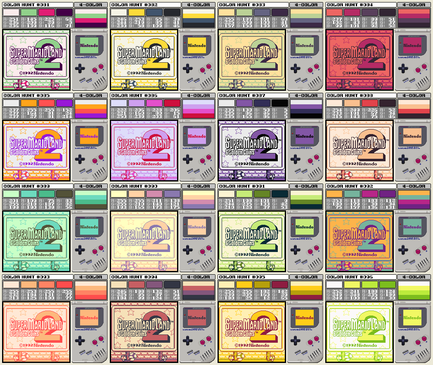Click the '4-COLOR' label beside Color Hunt #093

point(90,277)
